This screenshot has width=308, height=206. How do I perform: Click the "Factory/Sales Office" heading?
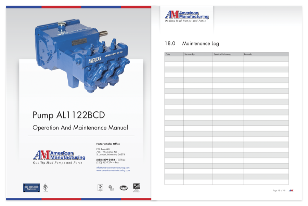(108, 144)
